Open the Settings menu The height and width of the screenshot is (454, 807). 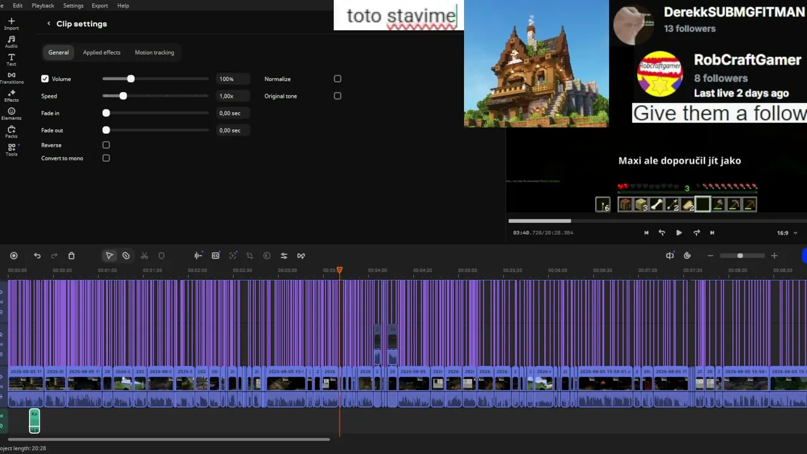coord(73,6)
